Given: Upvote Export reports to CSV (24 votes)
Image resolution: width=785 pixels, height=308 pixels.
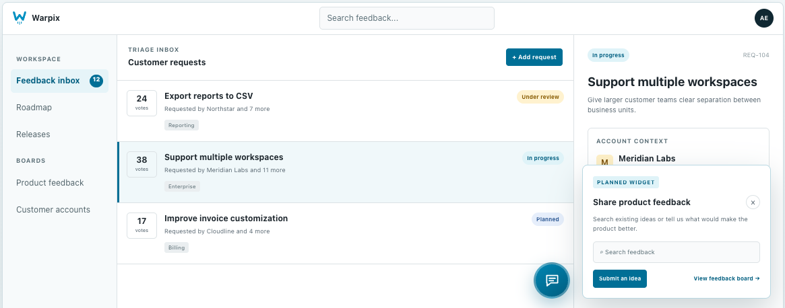Looking at the screenshot, I should tap(142, 103).
